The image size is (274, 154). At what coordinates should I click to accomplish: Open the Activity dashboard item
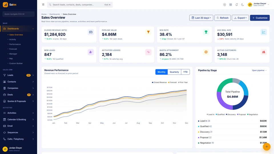click(x=13, y=39)
